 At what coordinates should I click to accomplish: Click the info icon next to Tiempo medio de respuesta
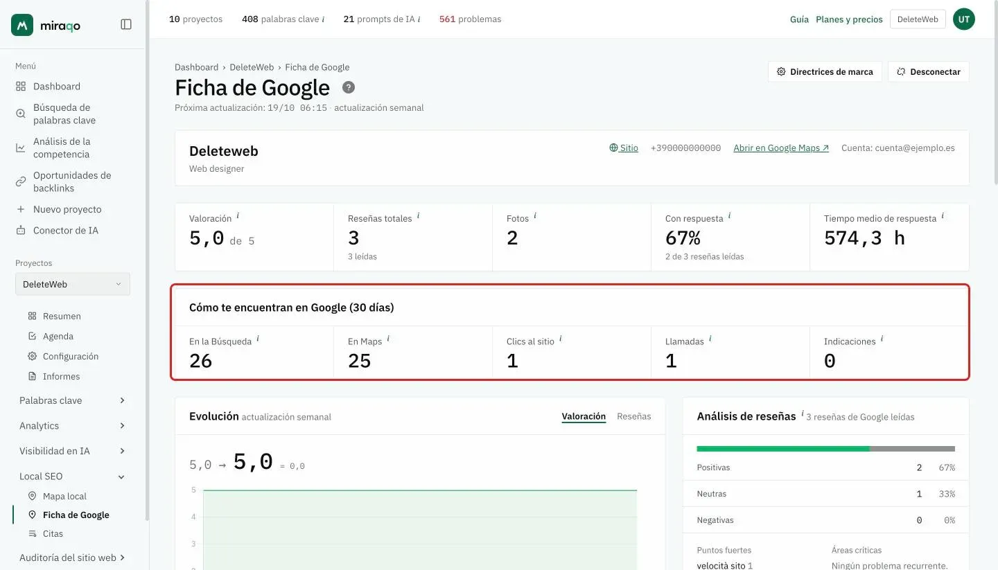point(943,216)
